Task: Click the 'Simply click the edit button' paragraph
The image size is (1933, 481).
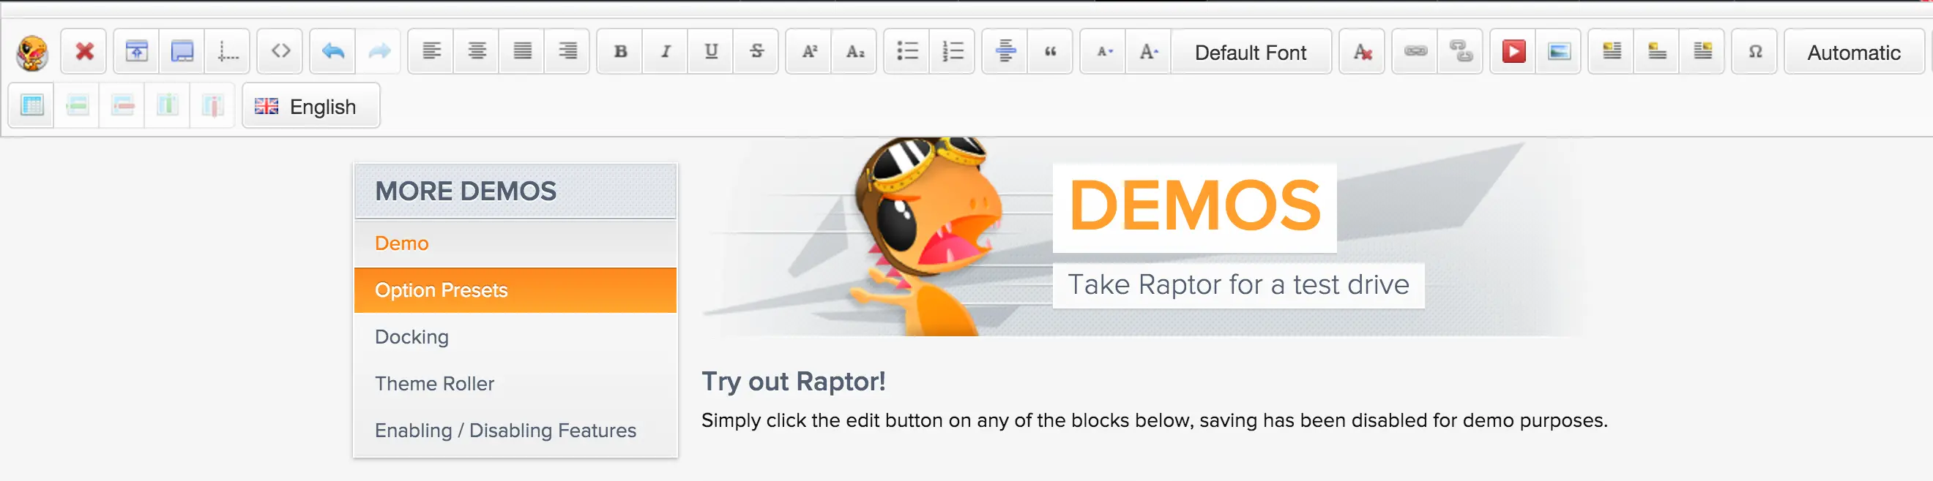Action: pyautogui.click(x=1154, y=420)
